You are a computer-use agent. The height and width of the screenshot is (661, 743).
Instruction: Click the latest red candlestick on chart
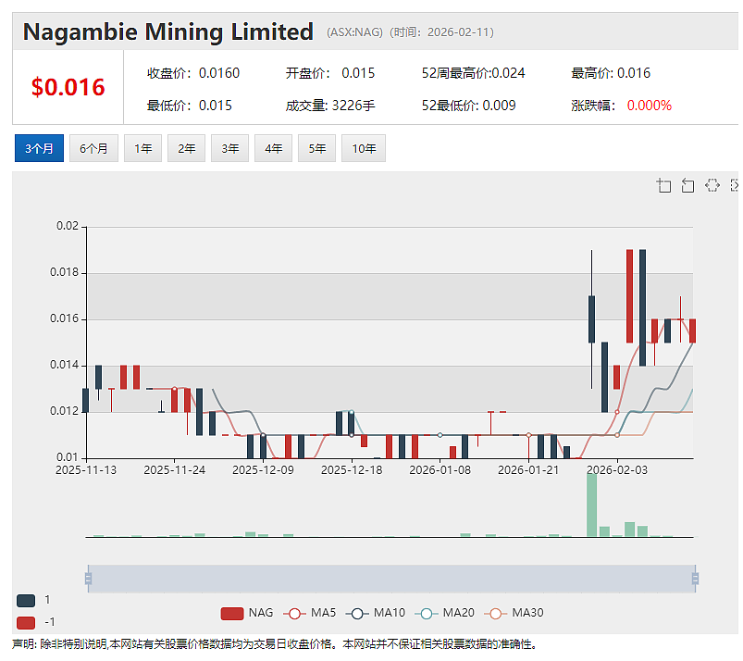[x=692, y=331]
